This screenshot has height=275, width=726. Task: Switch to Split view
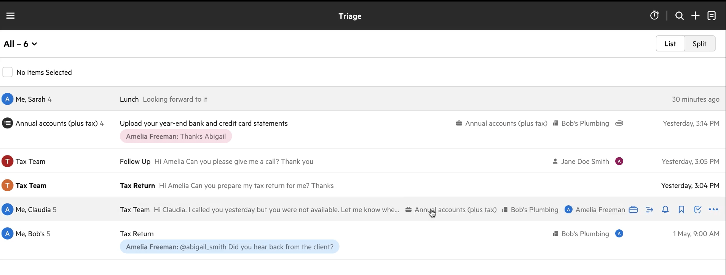tap(699, 43)
